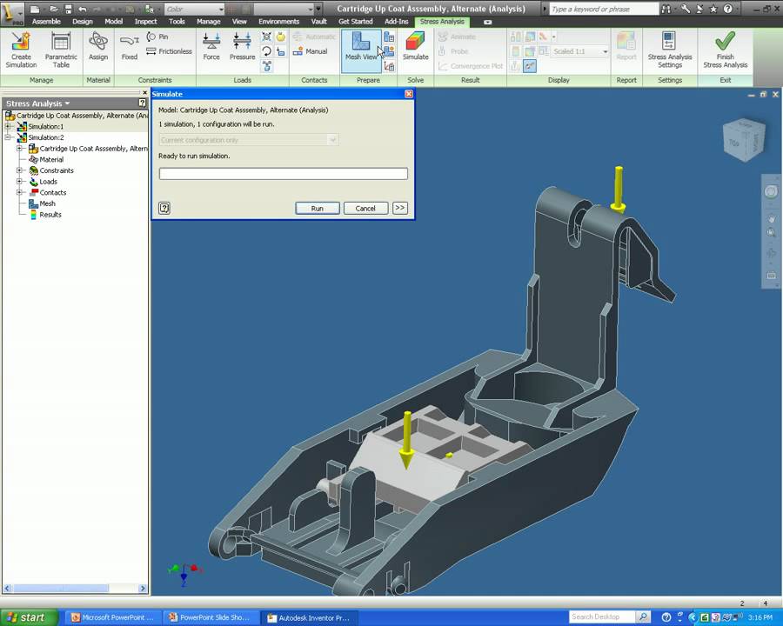Screen dimensions: 783x626
Task: Click the Simulate ribbon icon
Action: (x=416, y=46)
